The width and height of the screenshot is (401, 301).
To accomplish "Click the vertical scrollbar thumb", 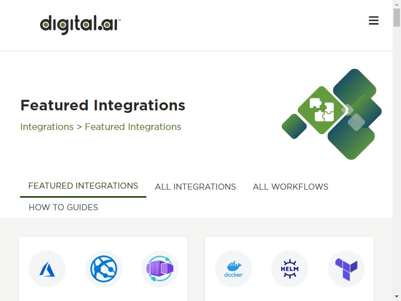I will [396, 17].
